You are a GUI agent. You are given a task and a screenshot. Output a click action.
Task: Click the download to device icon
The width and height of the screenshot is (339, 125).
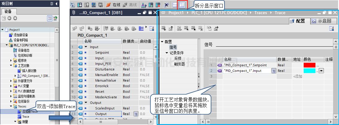coord(80,5)
